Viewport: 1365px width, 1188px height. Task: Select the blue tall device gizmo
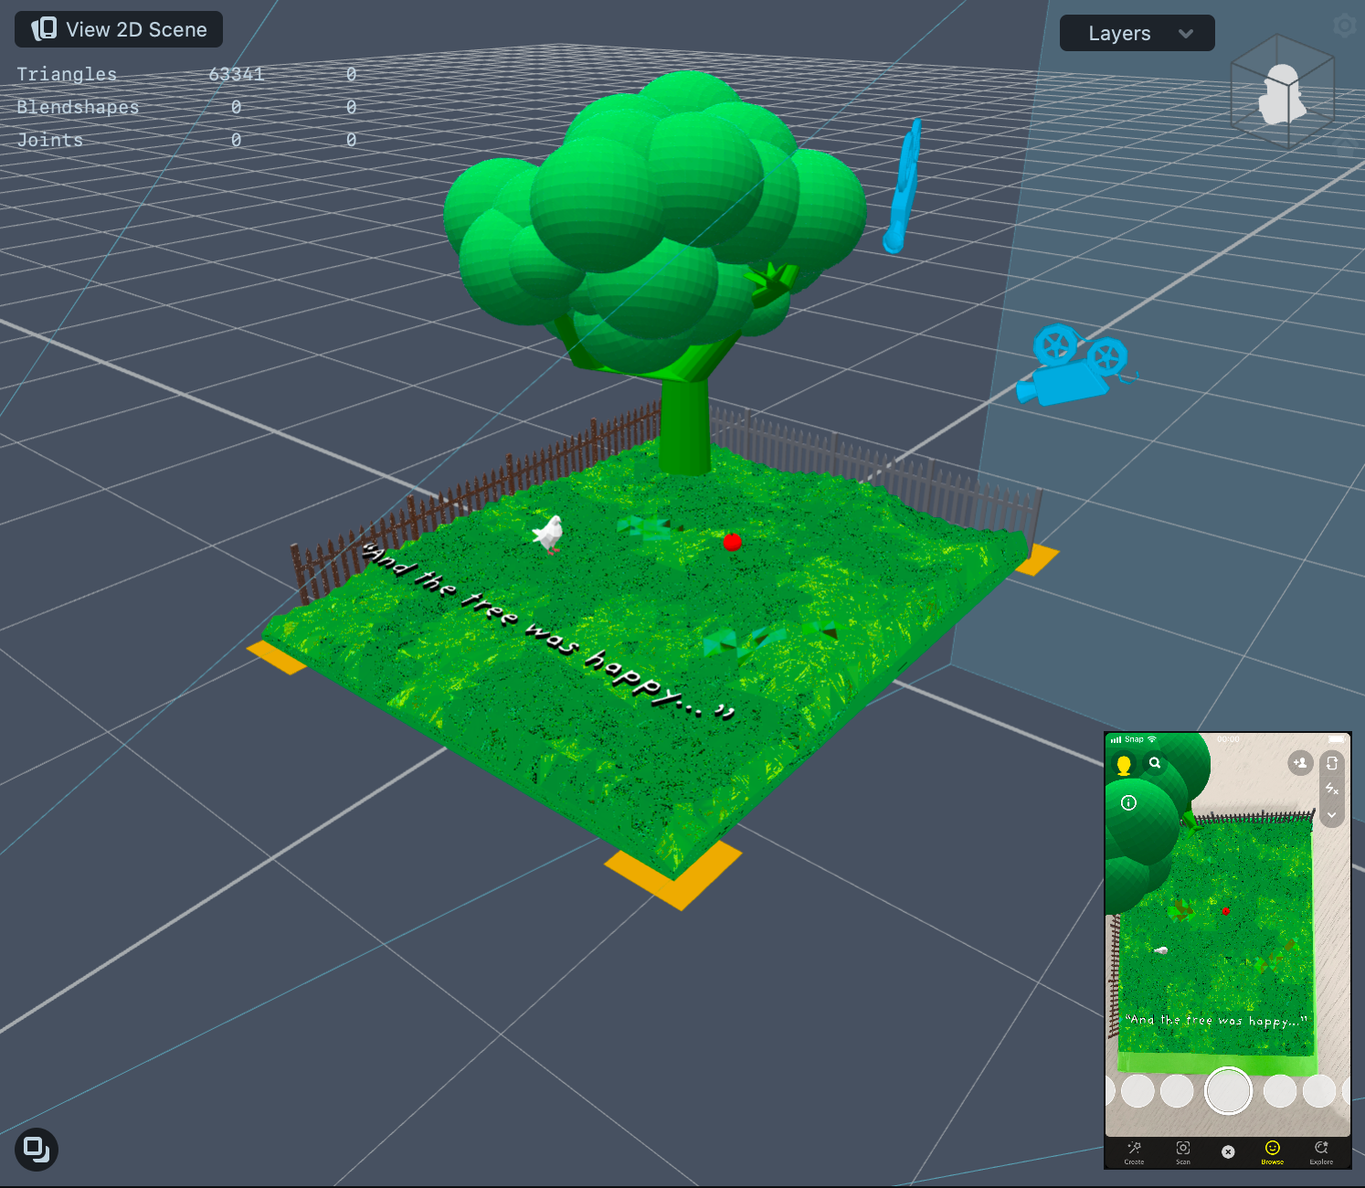903,186
